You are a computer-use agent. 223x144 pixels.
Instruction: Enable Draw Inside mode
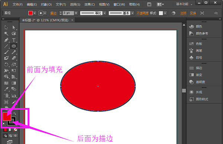15,135
